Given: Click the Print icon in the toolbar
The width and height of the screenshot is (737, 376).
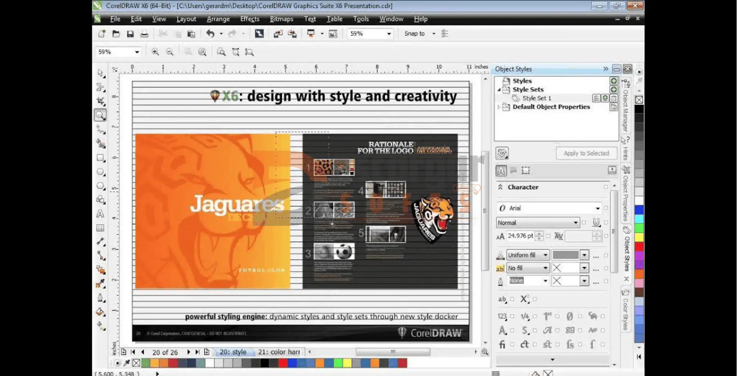Looking at the screenshot, I should pos(144,34).
